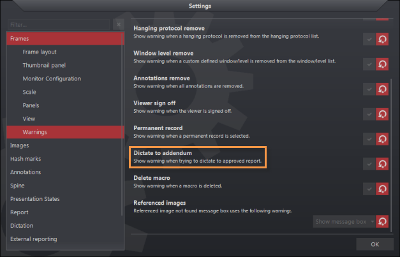This screenshot has width=400, height=257.
Task: Open the Show message box dropdown
Action: 344,221
